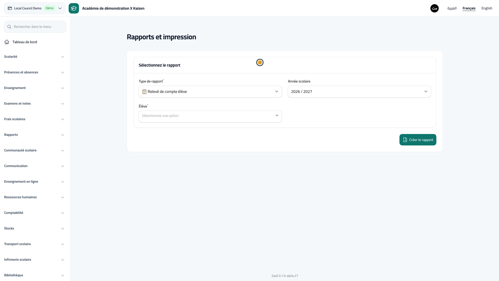Click the orange circular marker indicator
The width and height of the screenshot is (499, 281).
click(260, 62)
